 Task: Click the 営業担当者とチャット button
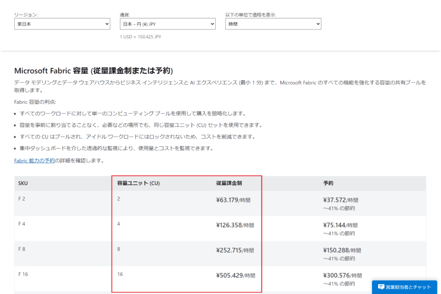point(404,287)
